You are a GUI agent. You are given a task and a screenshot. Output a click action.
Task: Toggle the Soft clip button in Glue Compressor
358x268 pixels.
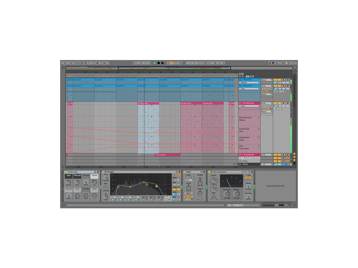point(248,178)
